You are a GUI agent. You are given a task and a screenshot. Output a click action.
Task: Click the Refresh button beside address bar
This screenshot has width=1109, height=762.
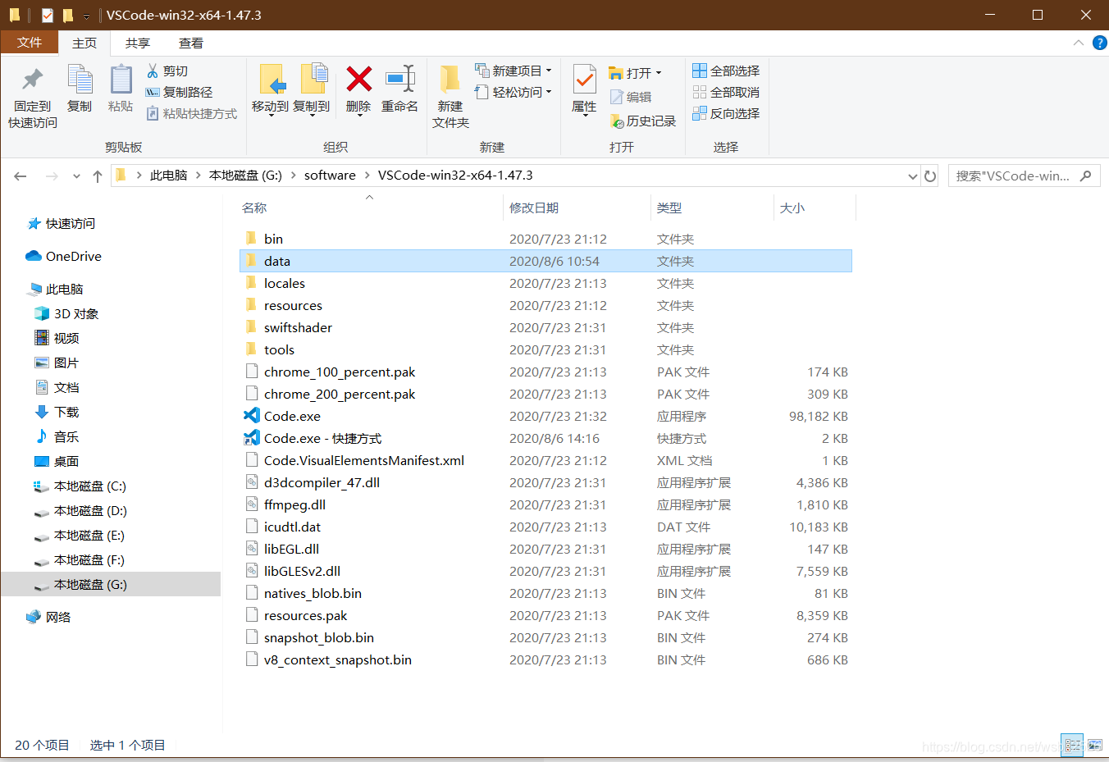coord(930,176)
